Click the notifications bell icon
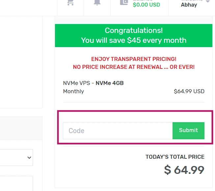 click(x=97, y=3)
